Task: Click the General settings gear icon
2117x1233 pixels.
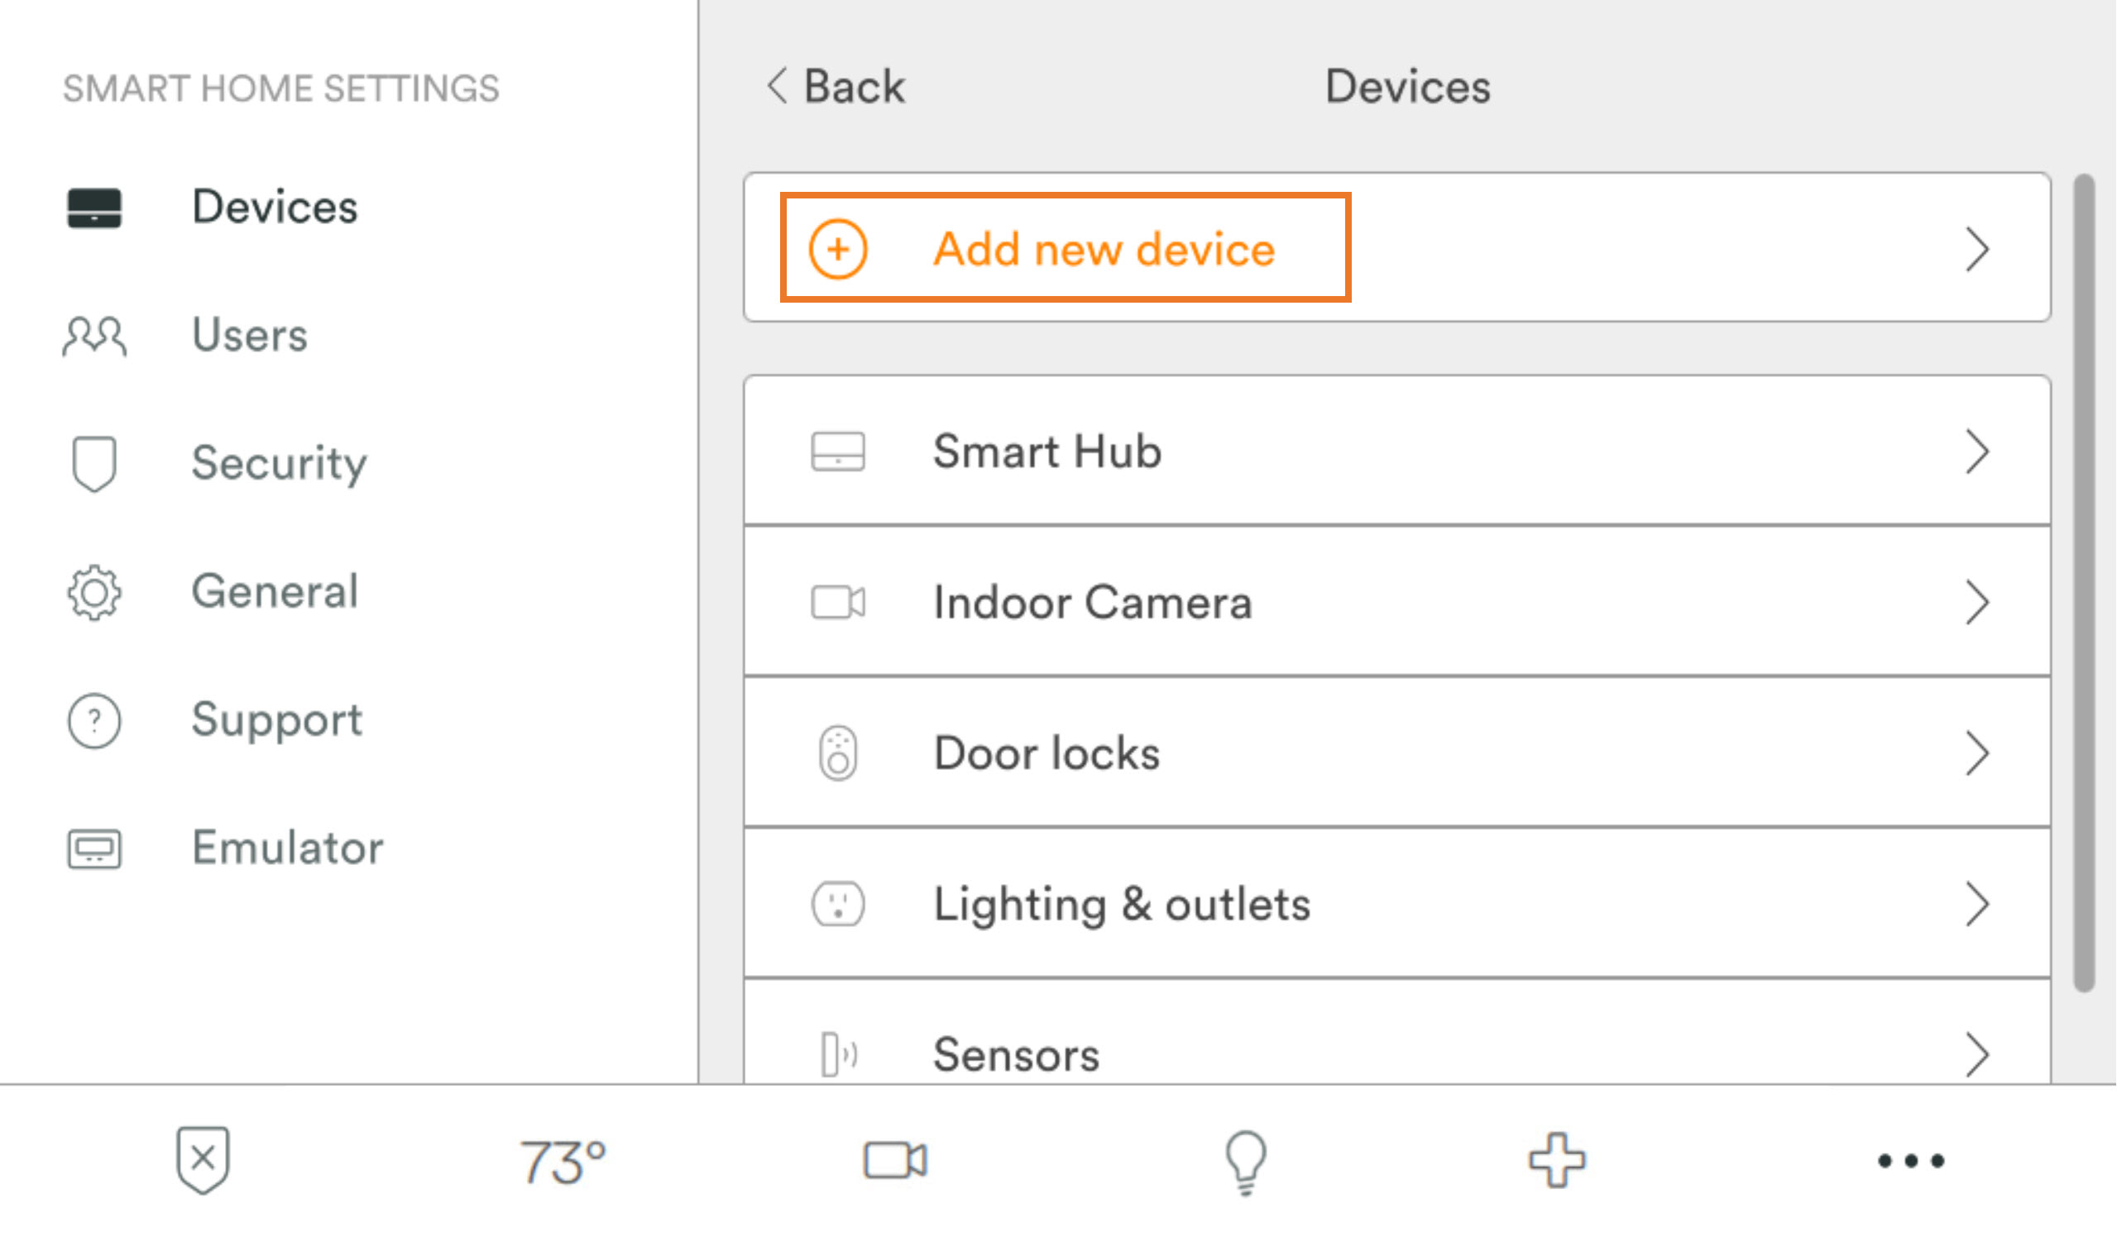Action: [93, 592]
